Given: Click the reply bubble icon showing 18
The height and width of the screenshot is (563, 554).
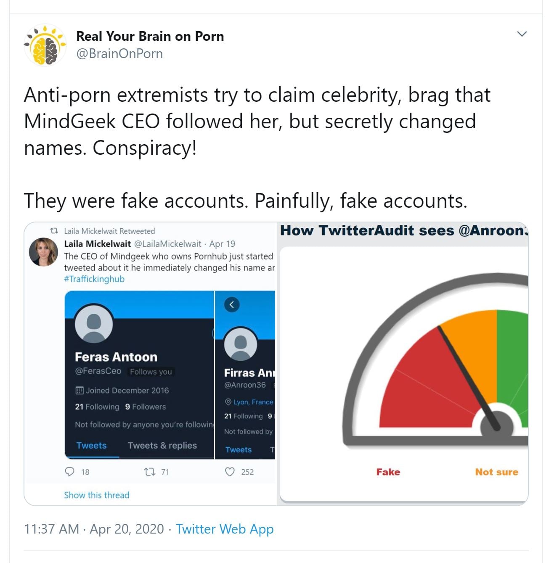Looking at the screenshot, I should click(x=70, y=472).
